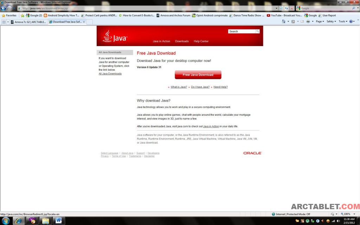Toggle the Compatibility View icon
The width and height of the screenshot is (360, 225).
coord(281,8)
